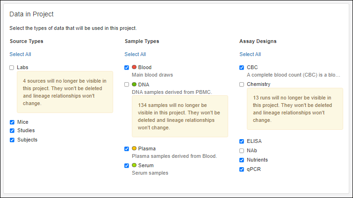The image size is (353, 198).
Task: Uncheck the Plasma sample type checkbox
Action: pos(127,149)
